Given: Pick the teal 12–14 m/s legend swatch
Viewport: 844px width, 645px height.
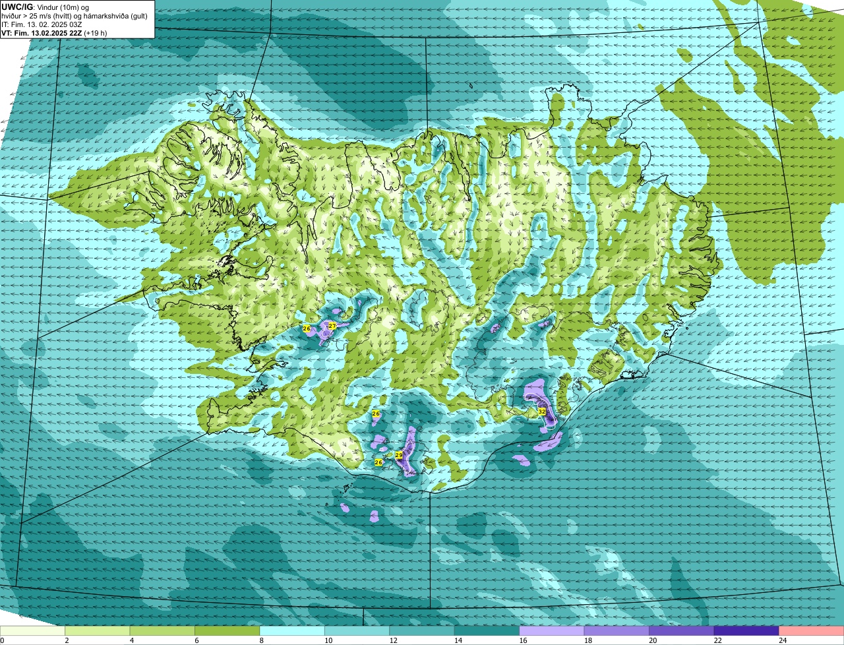Looking at the screenshot, I should [422, 630].
